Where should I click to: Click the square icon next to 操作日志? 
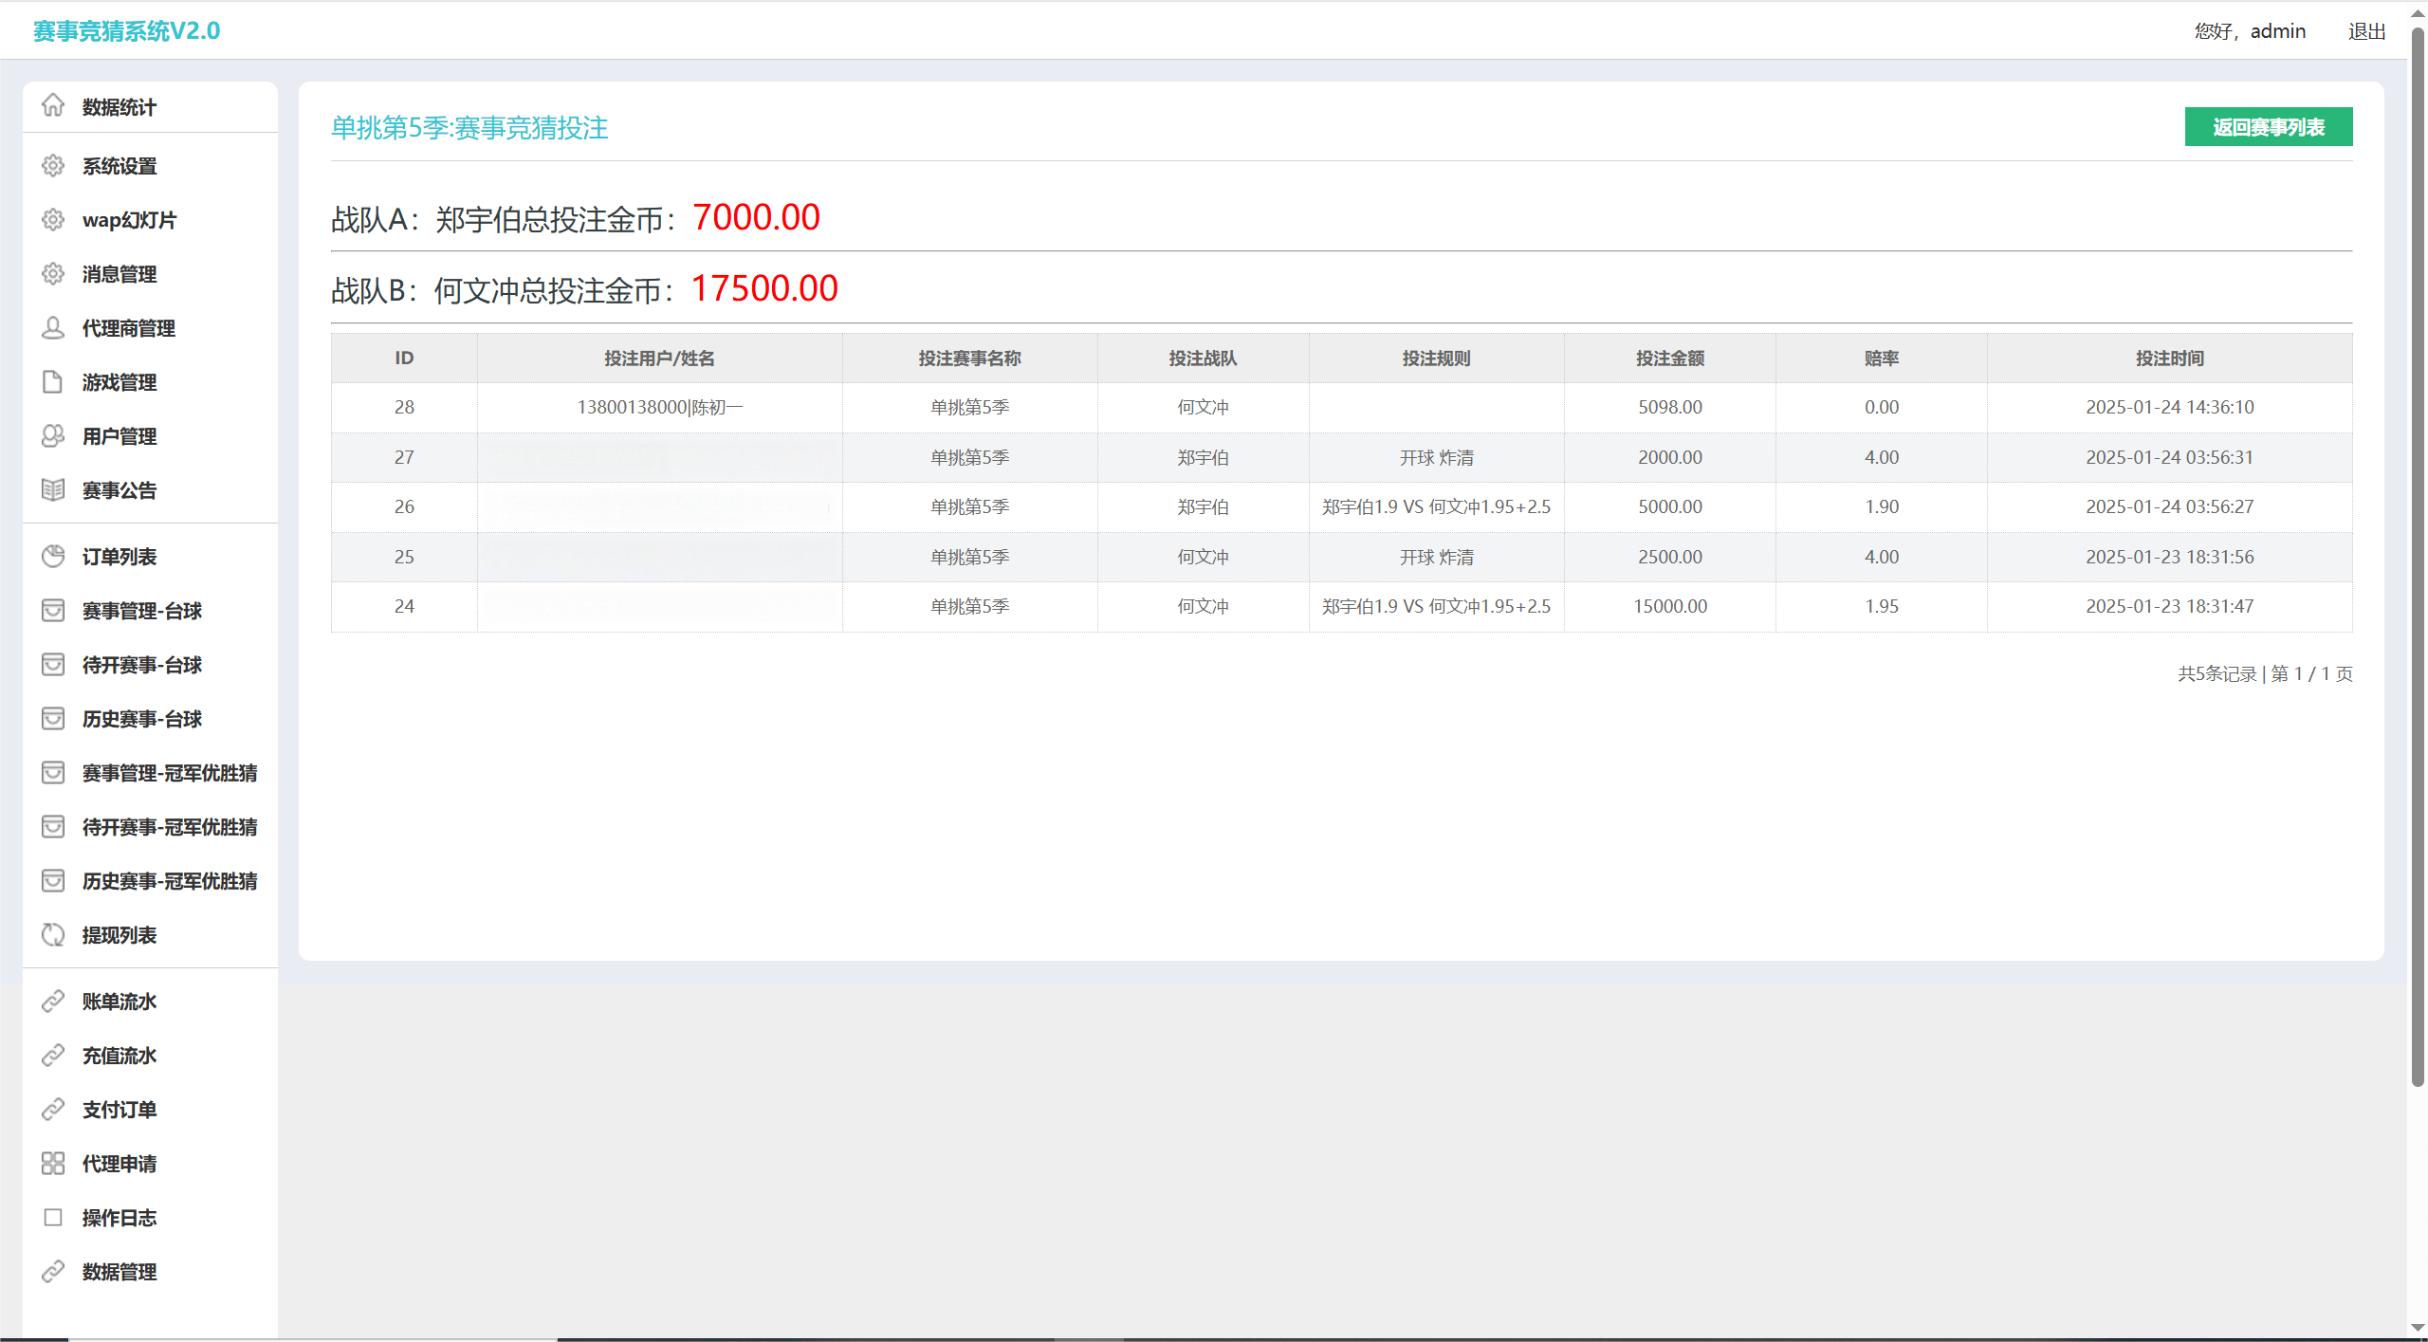53,1218
